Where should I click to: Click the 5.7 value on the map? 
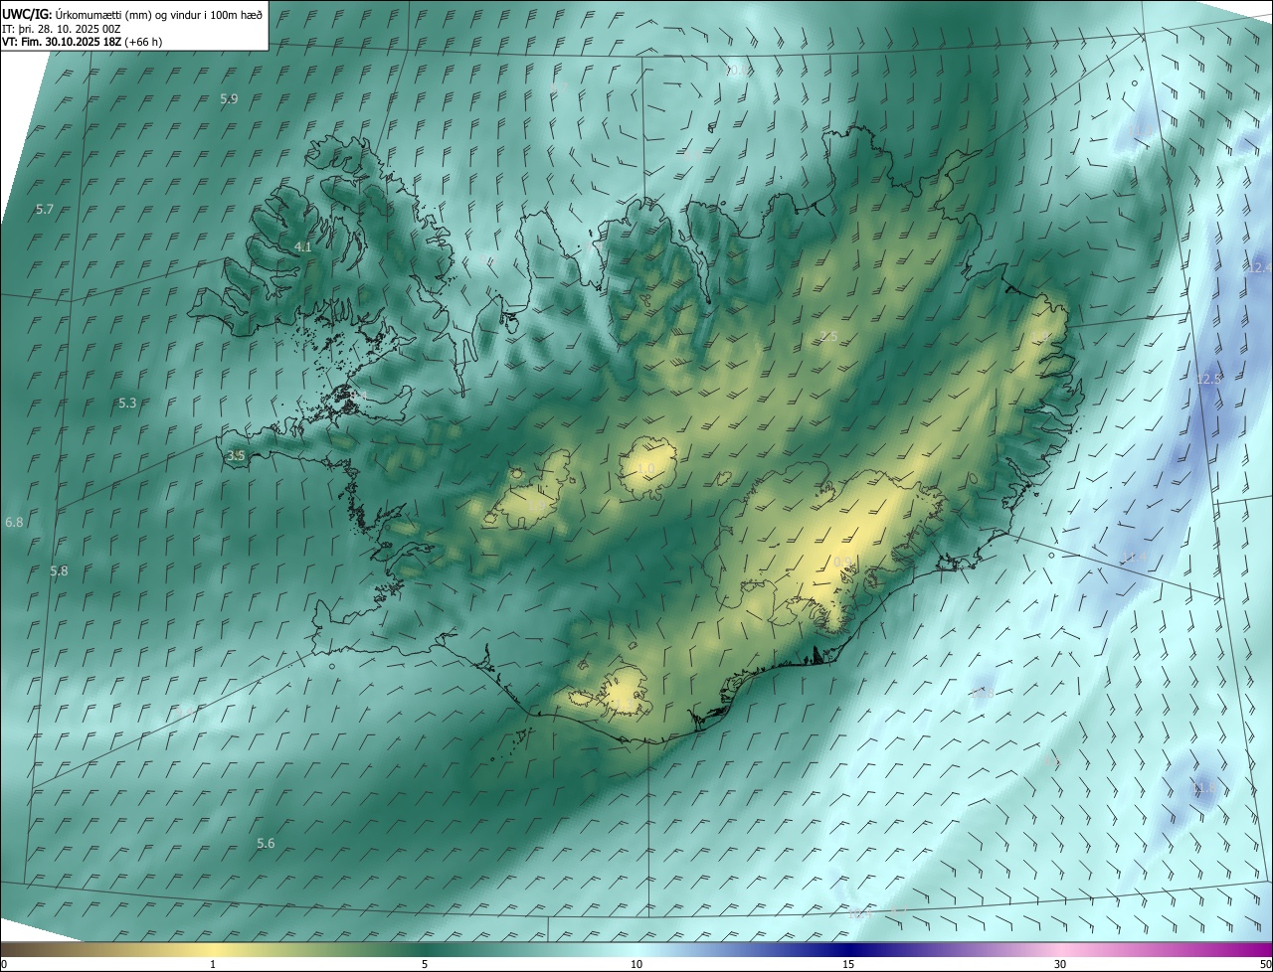[45, 210]
